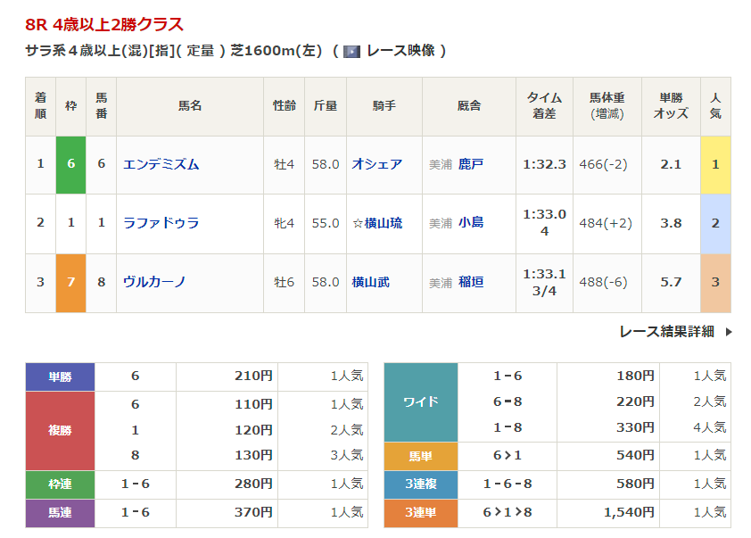
Task: Open horse エンデミズム profile link
Action: tap(161, 164)
